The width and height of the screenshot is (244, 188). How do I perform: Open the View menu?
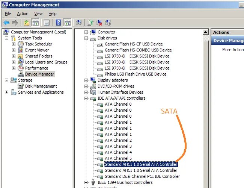[x=38, y=14]
